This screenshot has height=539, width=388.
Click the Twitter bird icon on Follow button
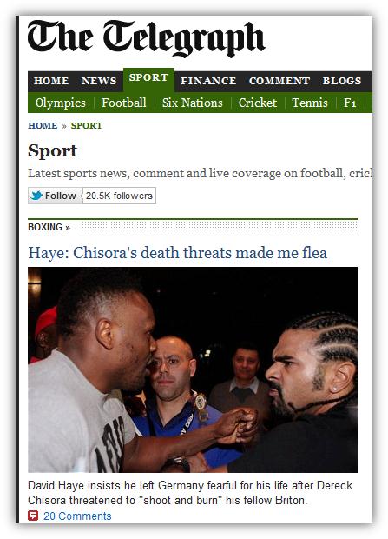click(36, 196)
